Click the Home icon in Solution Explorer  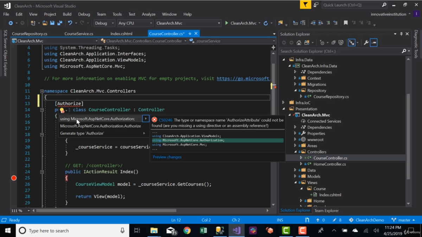point(299,42)
